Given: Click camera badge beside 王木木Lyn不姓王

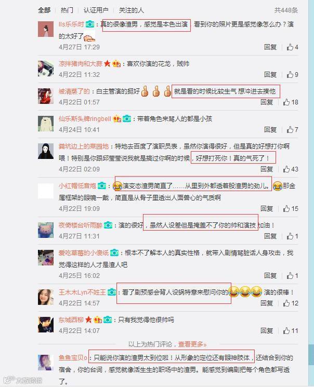Looking at the screenshot, I should tap(112, 292).
